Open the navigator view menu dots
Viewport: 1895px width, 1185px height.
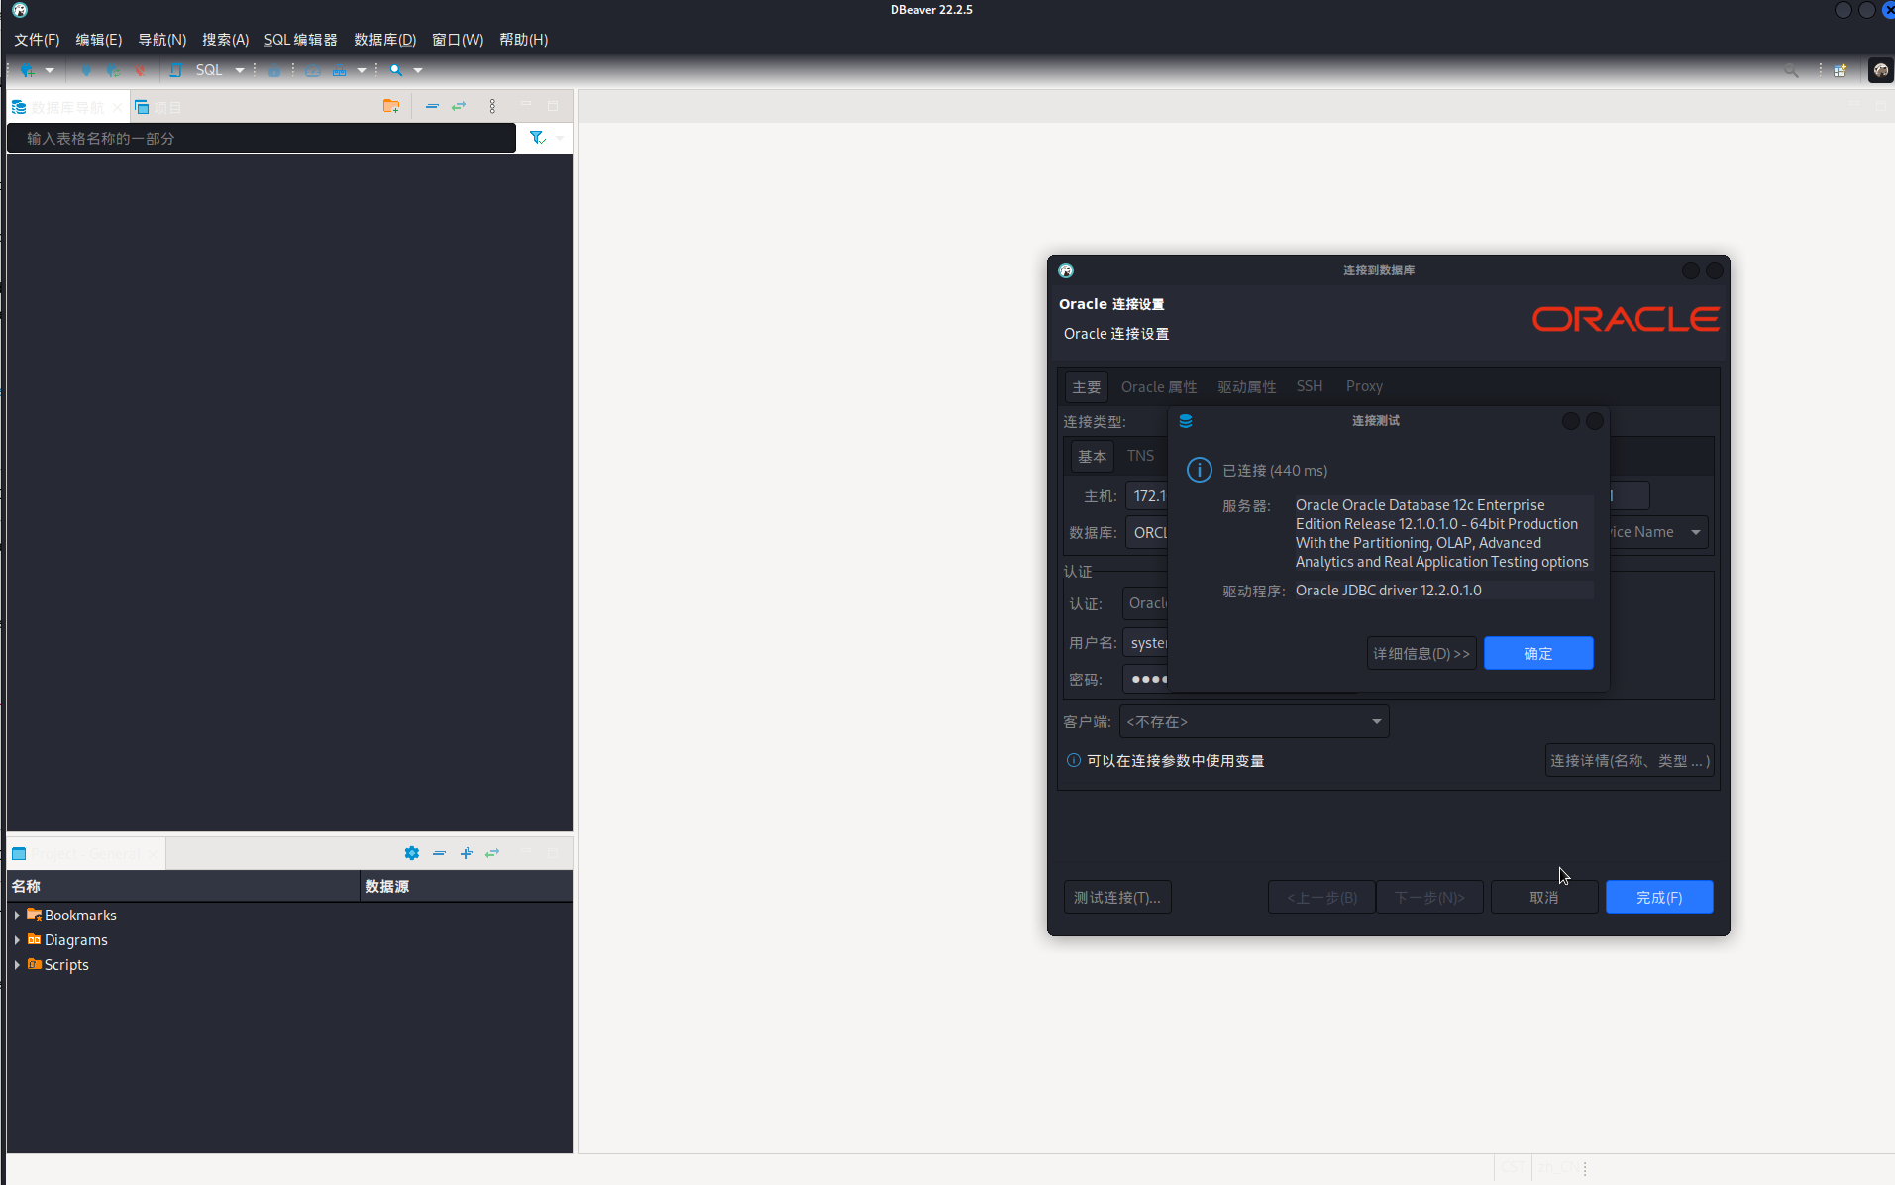pyautogui.click(x=492, y=106)
